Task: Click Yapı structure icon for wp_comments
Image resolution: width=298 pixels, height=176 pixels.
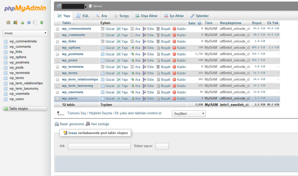Action: [118, 35]
